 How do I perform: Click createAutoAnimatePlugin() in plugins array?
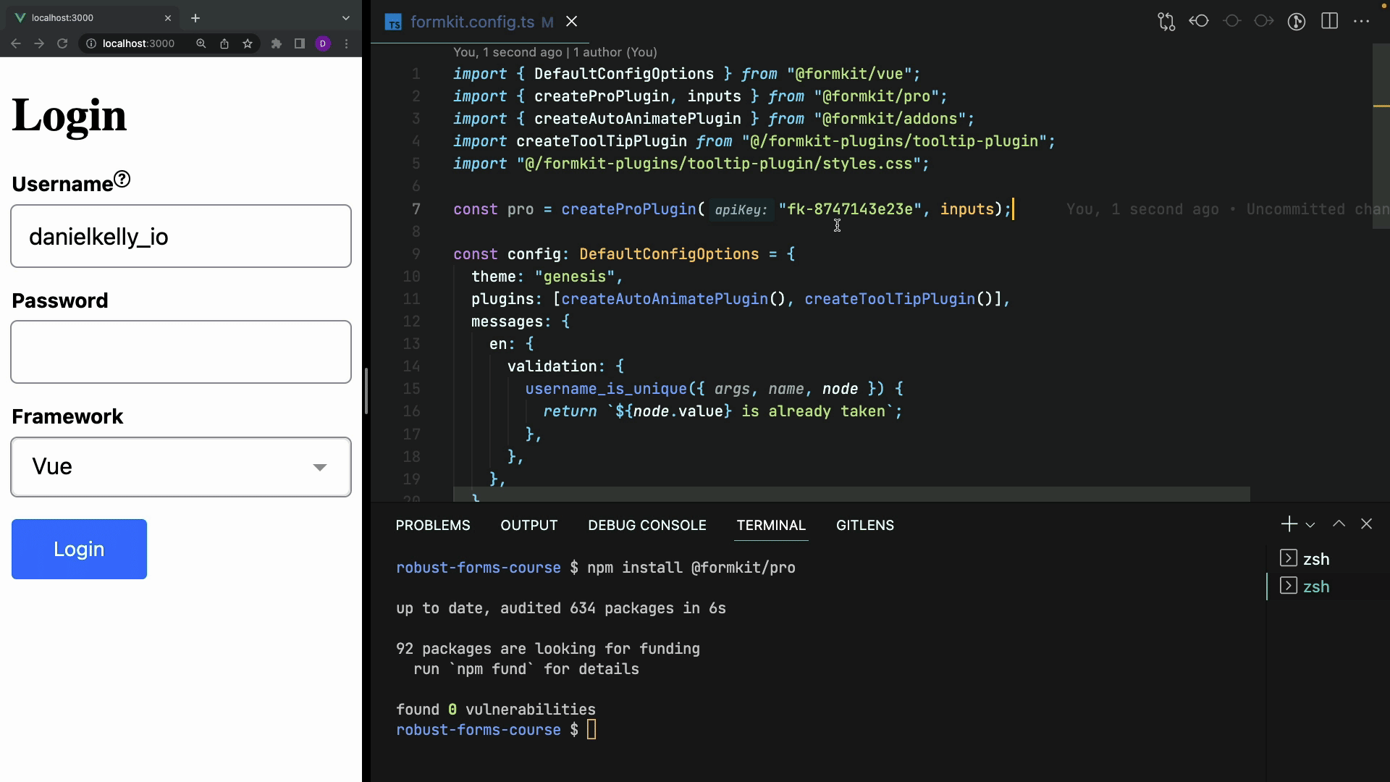point(673,299)
